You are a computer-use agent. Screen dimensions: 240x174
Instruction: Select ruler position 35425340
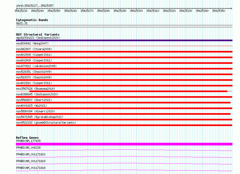[x=202, y=11]
